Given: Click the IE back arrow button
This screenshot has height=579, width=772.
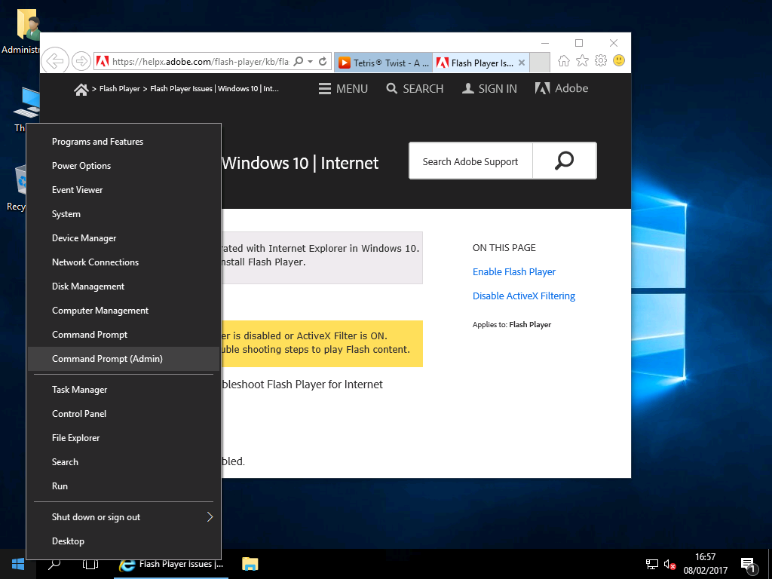Looking at the screenshot, I should click(54, 62).
